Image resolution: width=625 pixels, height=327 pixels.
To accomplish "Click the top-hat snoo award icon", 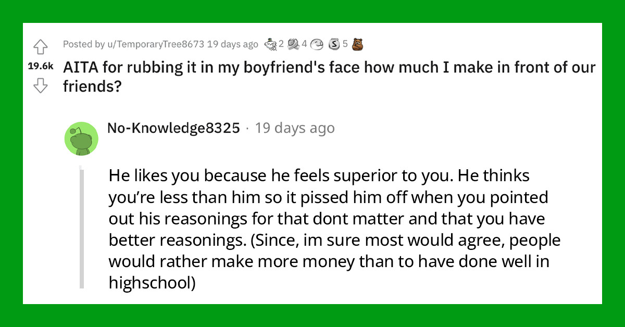I will point(270,44).
